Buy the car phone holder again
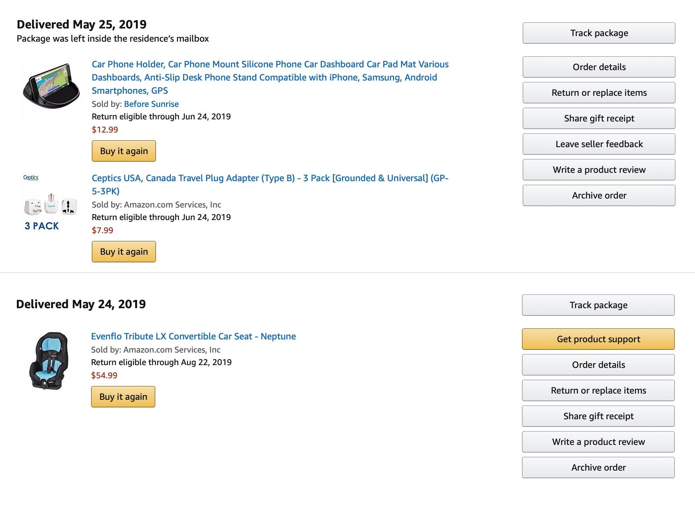 point(124,151)
